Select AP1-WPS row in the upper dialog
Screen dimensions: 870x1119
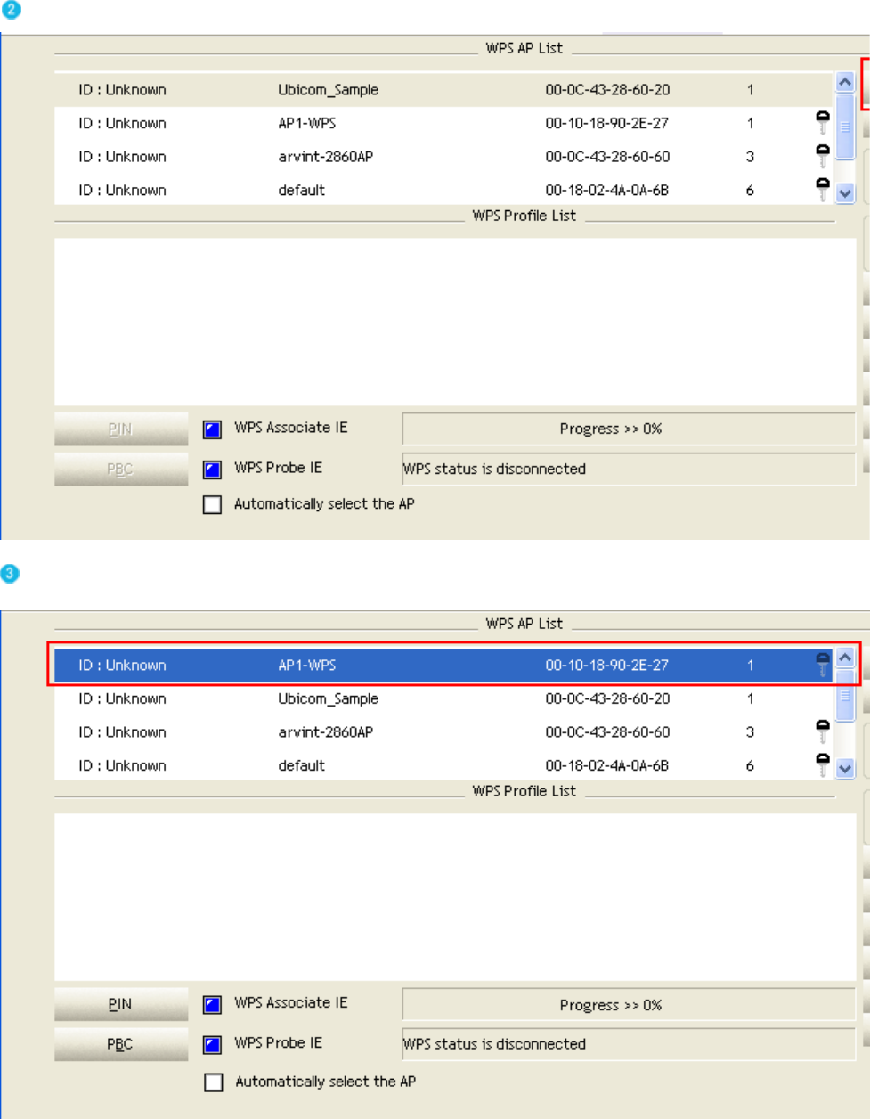point(443,123)
